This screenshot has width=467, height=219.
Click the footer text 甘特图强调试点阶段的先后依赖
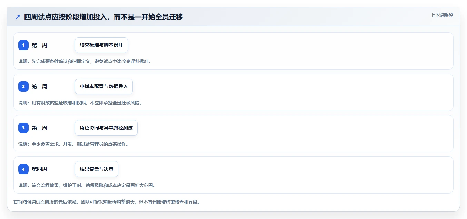click(107, 202)
